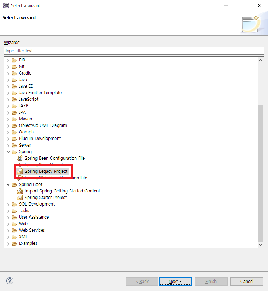Click the Cancel button
Image resolution: width=268 pixels, height=291 pixels.
click(x=247, y=281)
